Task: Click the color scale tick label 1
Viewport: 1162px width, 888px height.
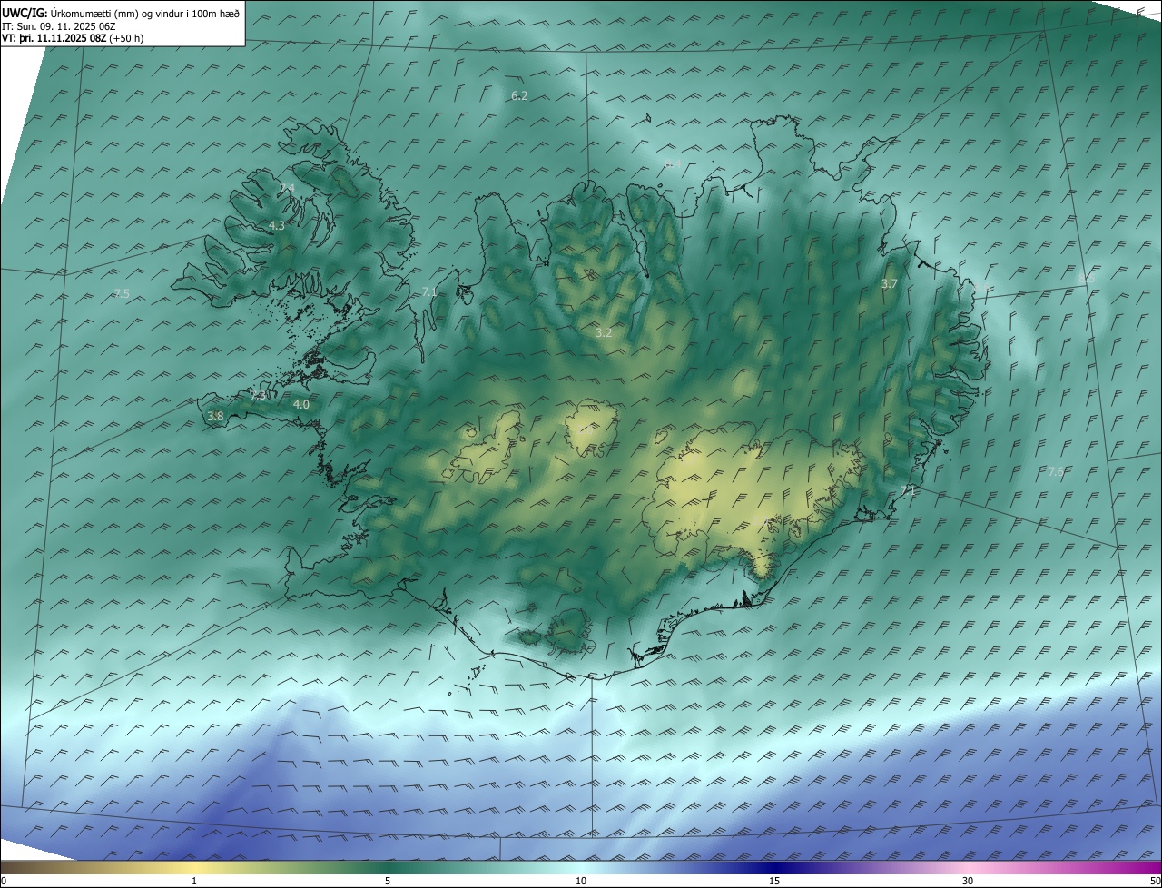Action: point(194,881)
